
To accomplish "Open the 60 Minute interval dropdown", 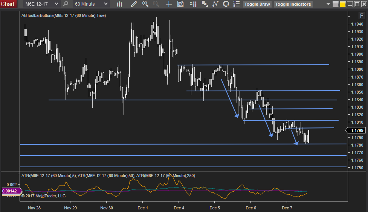I will 91,4.
